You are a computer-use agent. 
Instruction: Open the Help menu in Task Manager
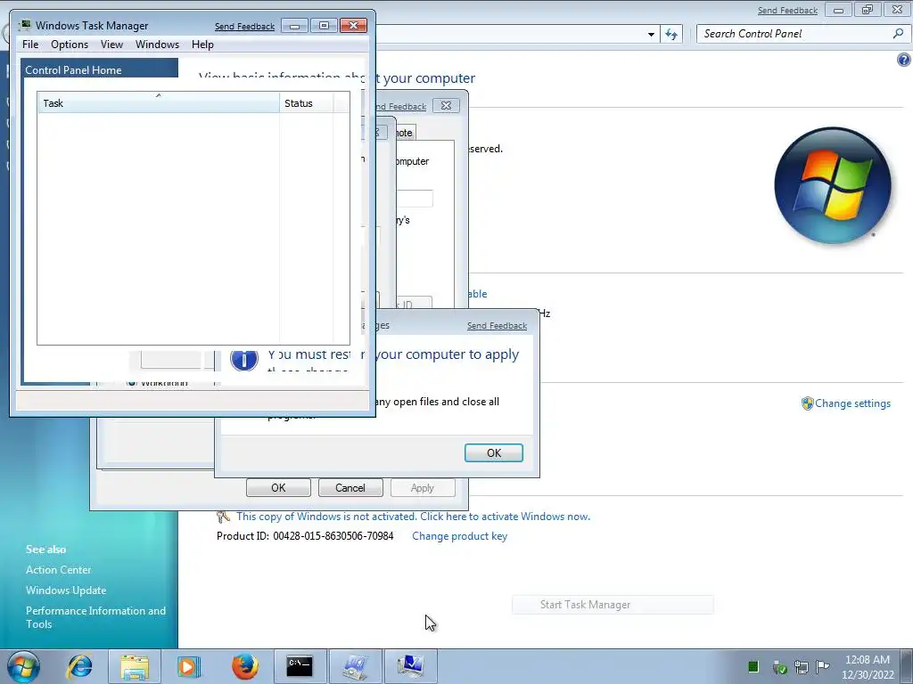tap(202, 45)
